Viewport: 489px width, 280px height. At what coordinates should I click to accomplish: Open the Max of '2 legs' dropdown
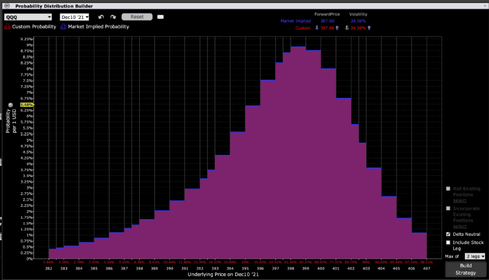[475, 256]
